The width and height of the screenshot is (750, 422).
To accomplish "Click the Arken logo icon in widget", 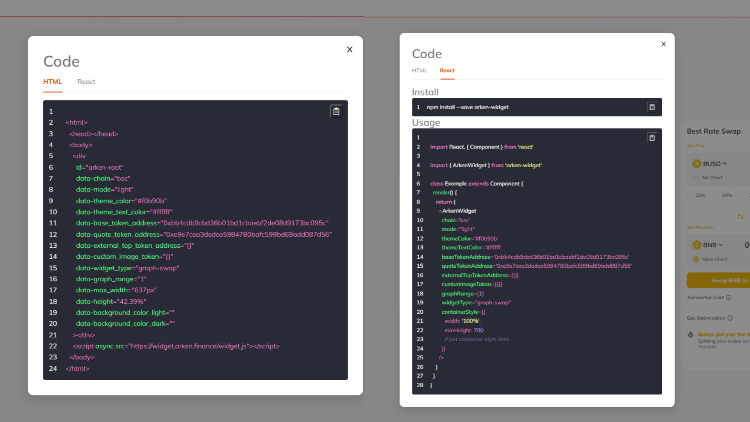I will click(691, 334).
